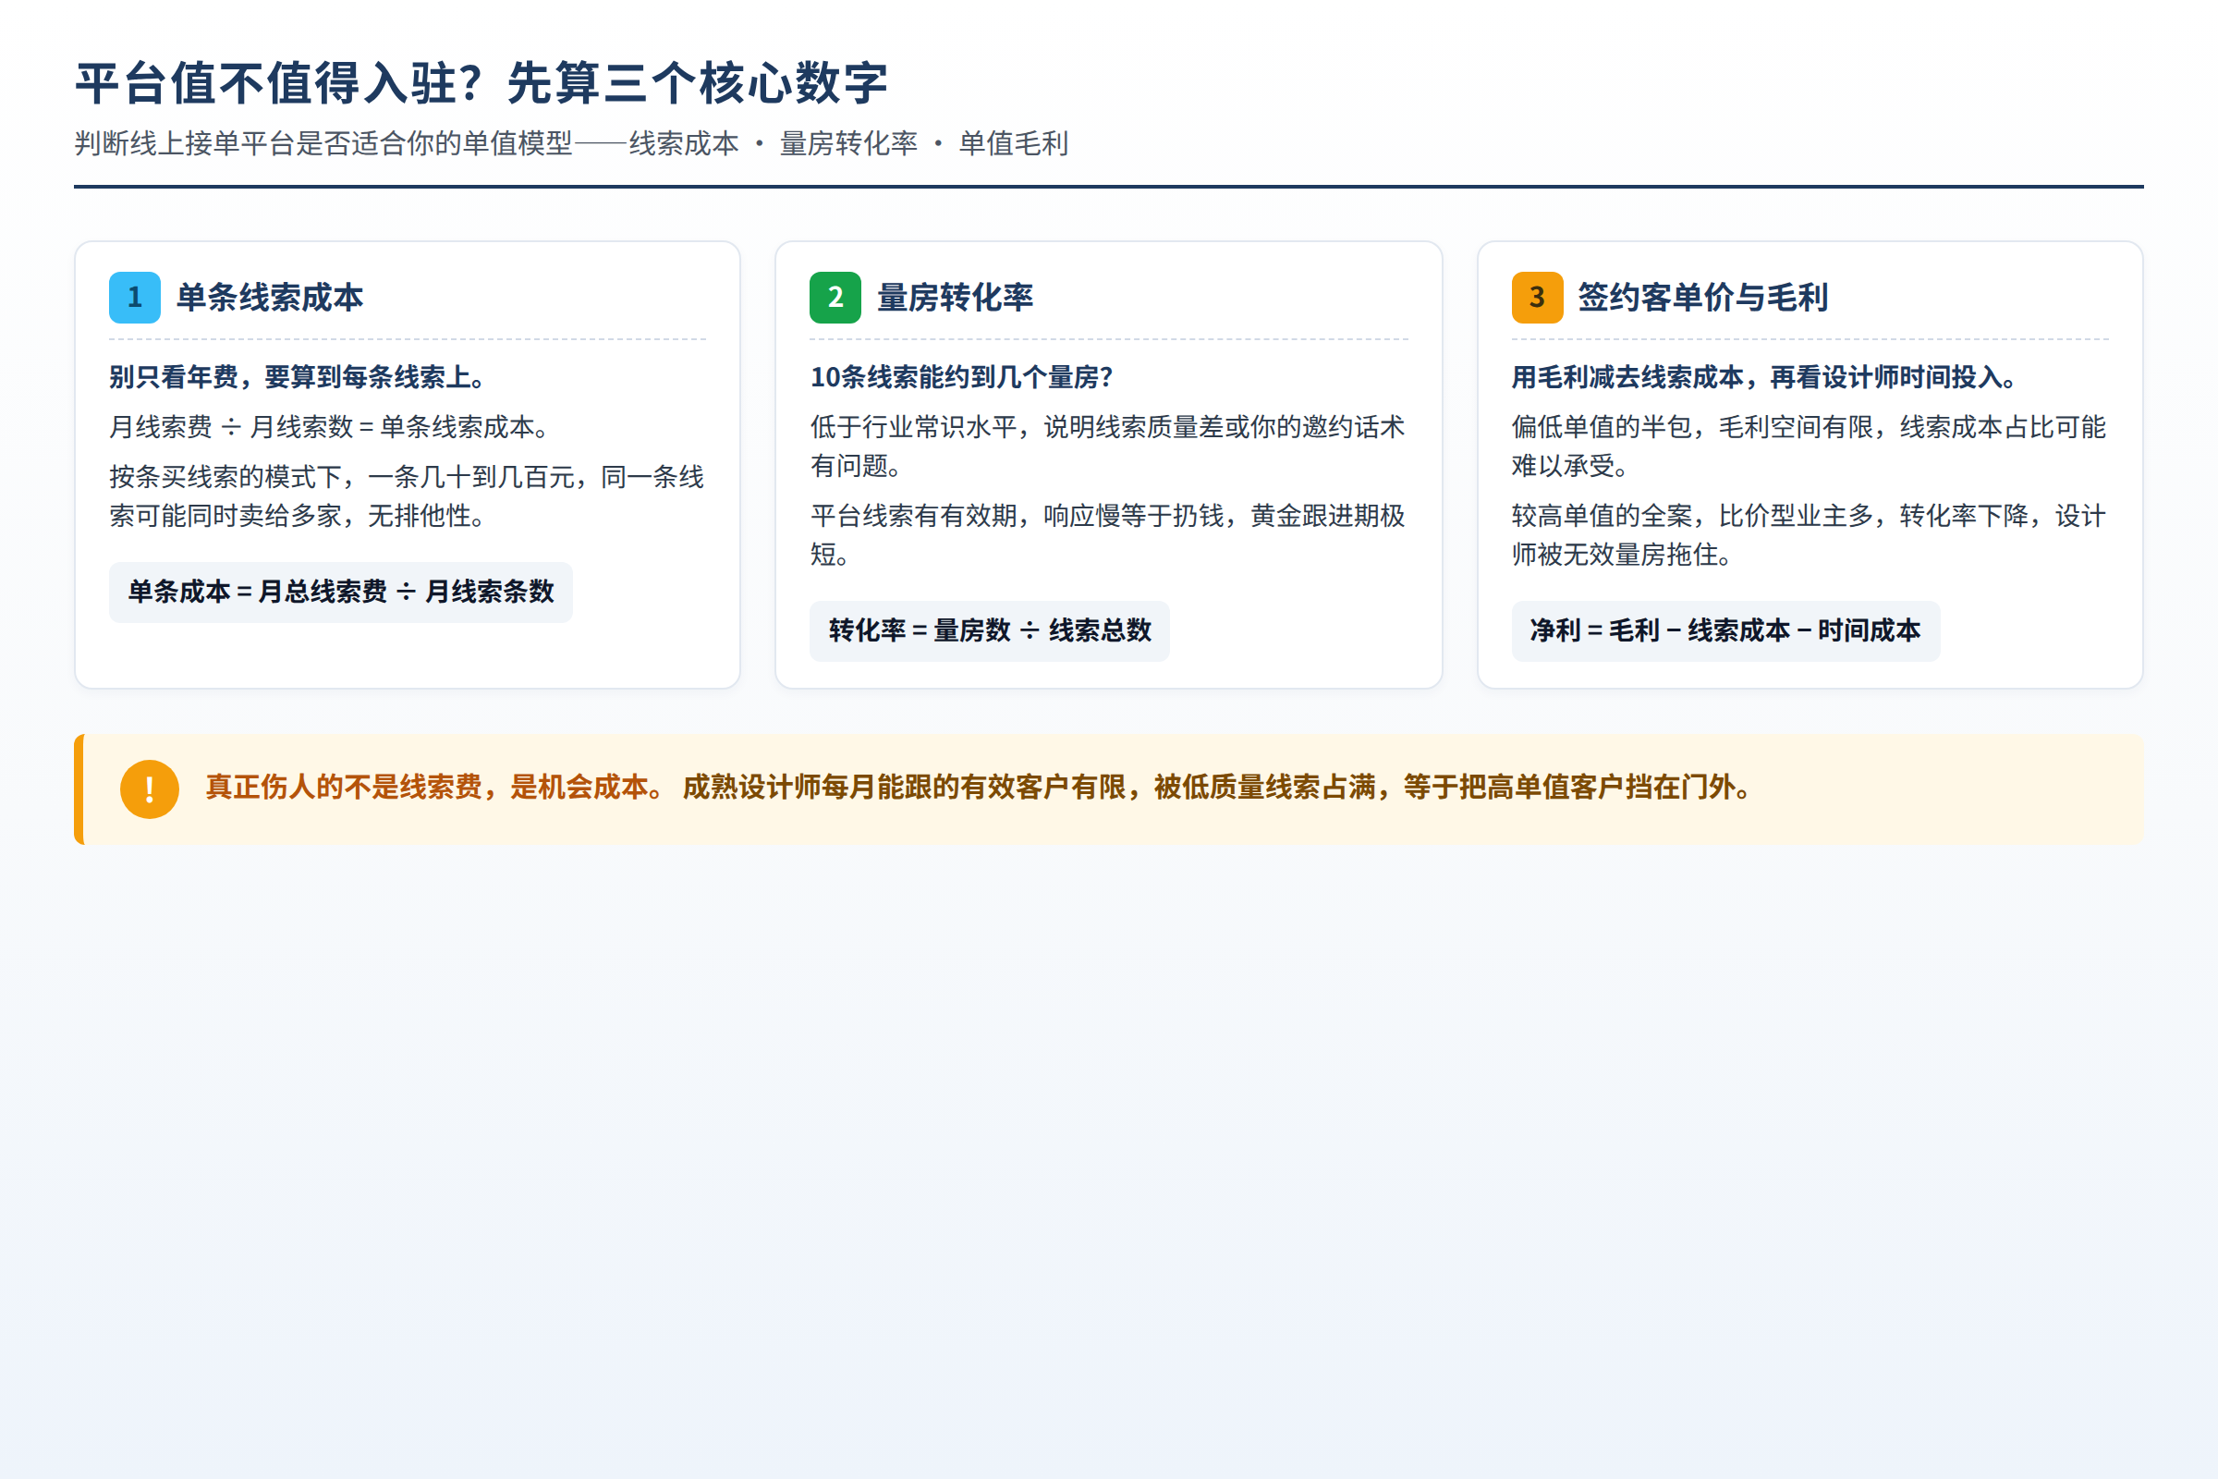Click the blue number 1 badge
This screenshot has height=1479, width=2218.
pyautogui.click(x=135, y=298)
